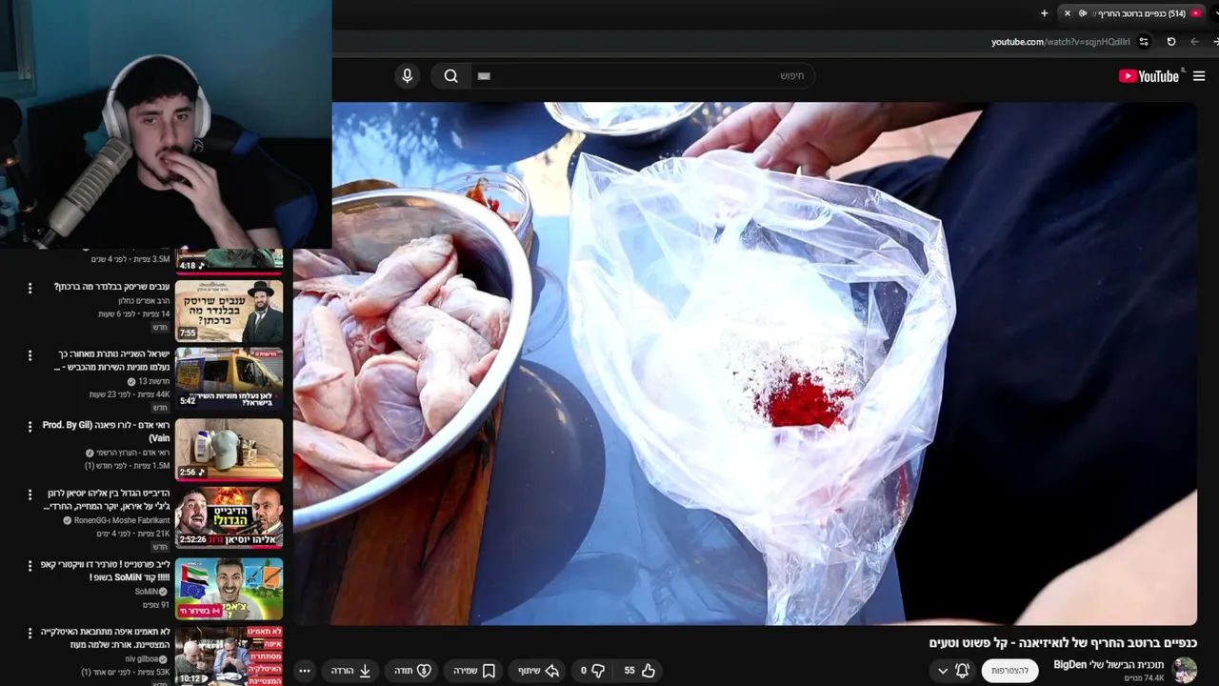This screenshot has width=1219, height=686.
Task: Open site settings icon in address bar
Action: pos(1144,42)
